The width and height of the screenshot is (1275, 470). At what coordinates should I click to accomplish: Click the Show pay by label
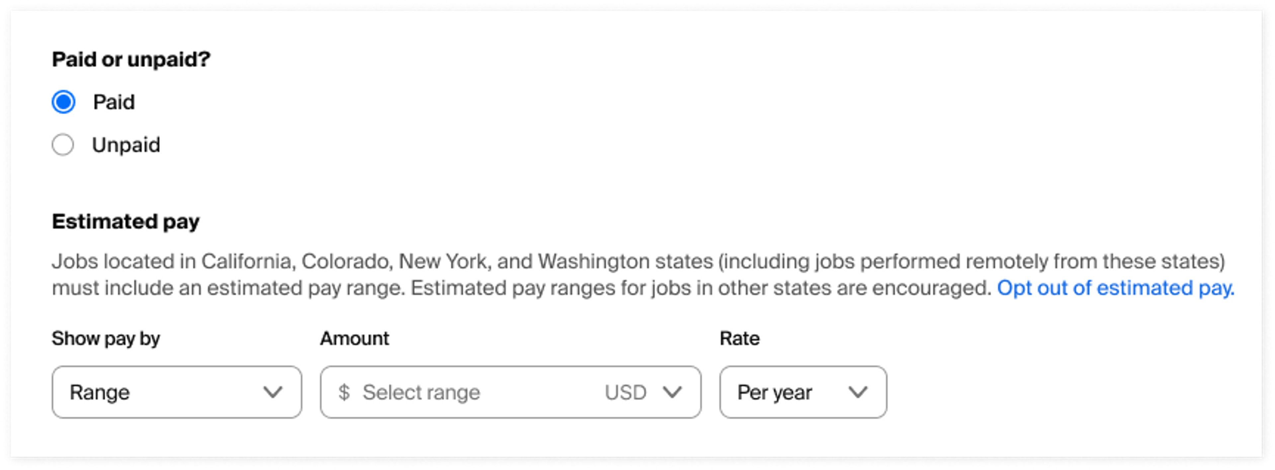click(x=106, y=339)
